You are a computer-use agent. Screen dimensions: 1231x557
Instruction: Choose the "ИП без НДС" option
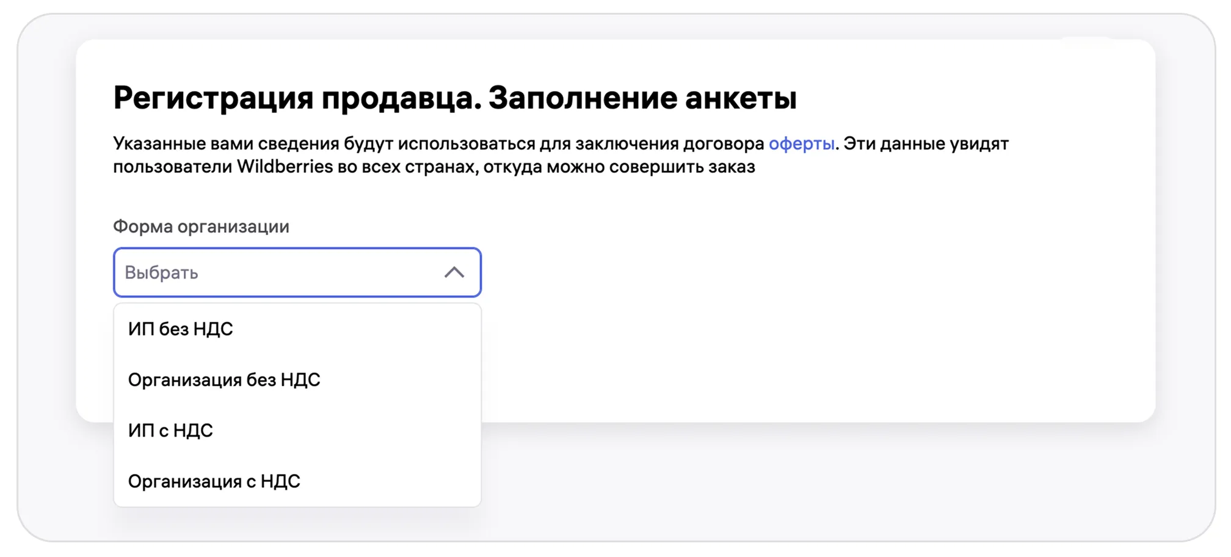click(x=181, y=329)
